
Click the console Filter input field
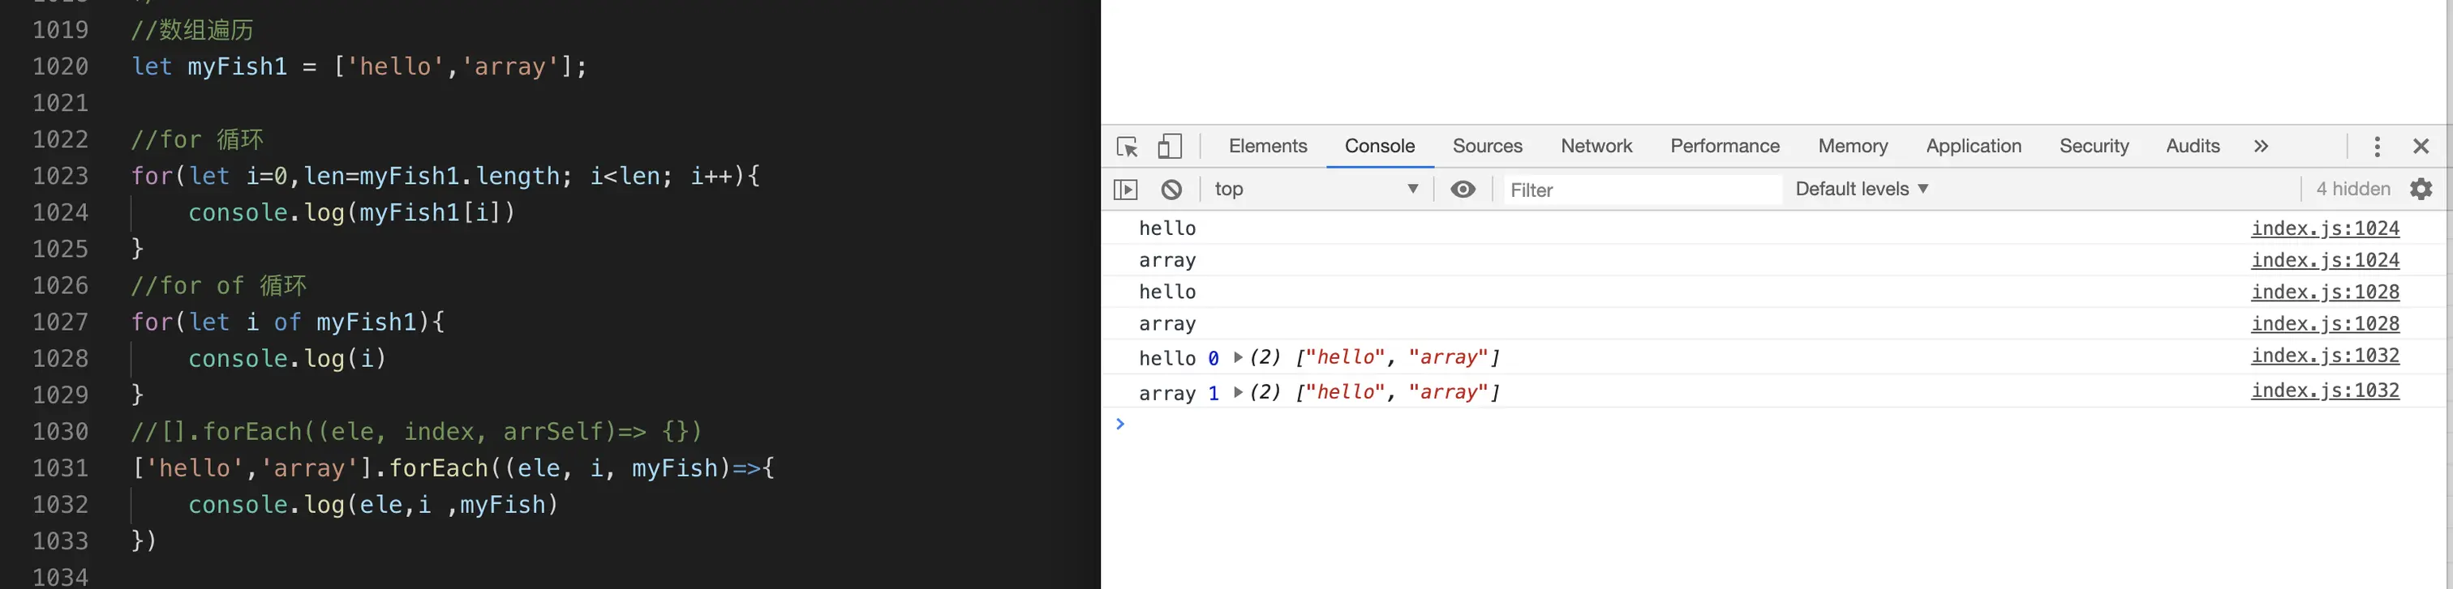pyautogui.click(x=1642, y=190)
